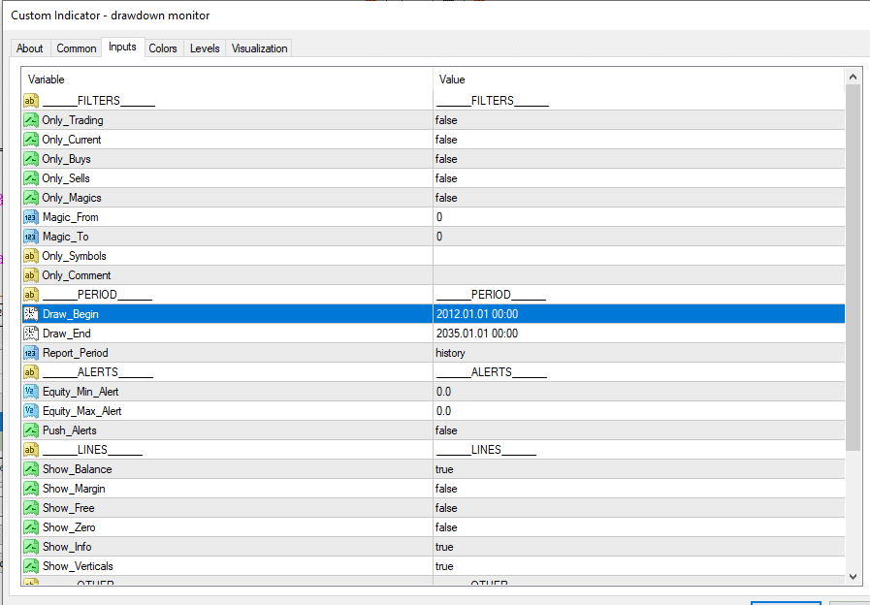Select the false value of Only_Current

pyautogui.click(x=446, y=140)
